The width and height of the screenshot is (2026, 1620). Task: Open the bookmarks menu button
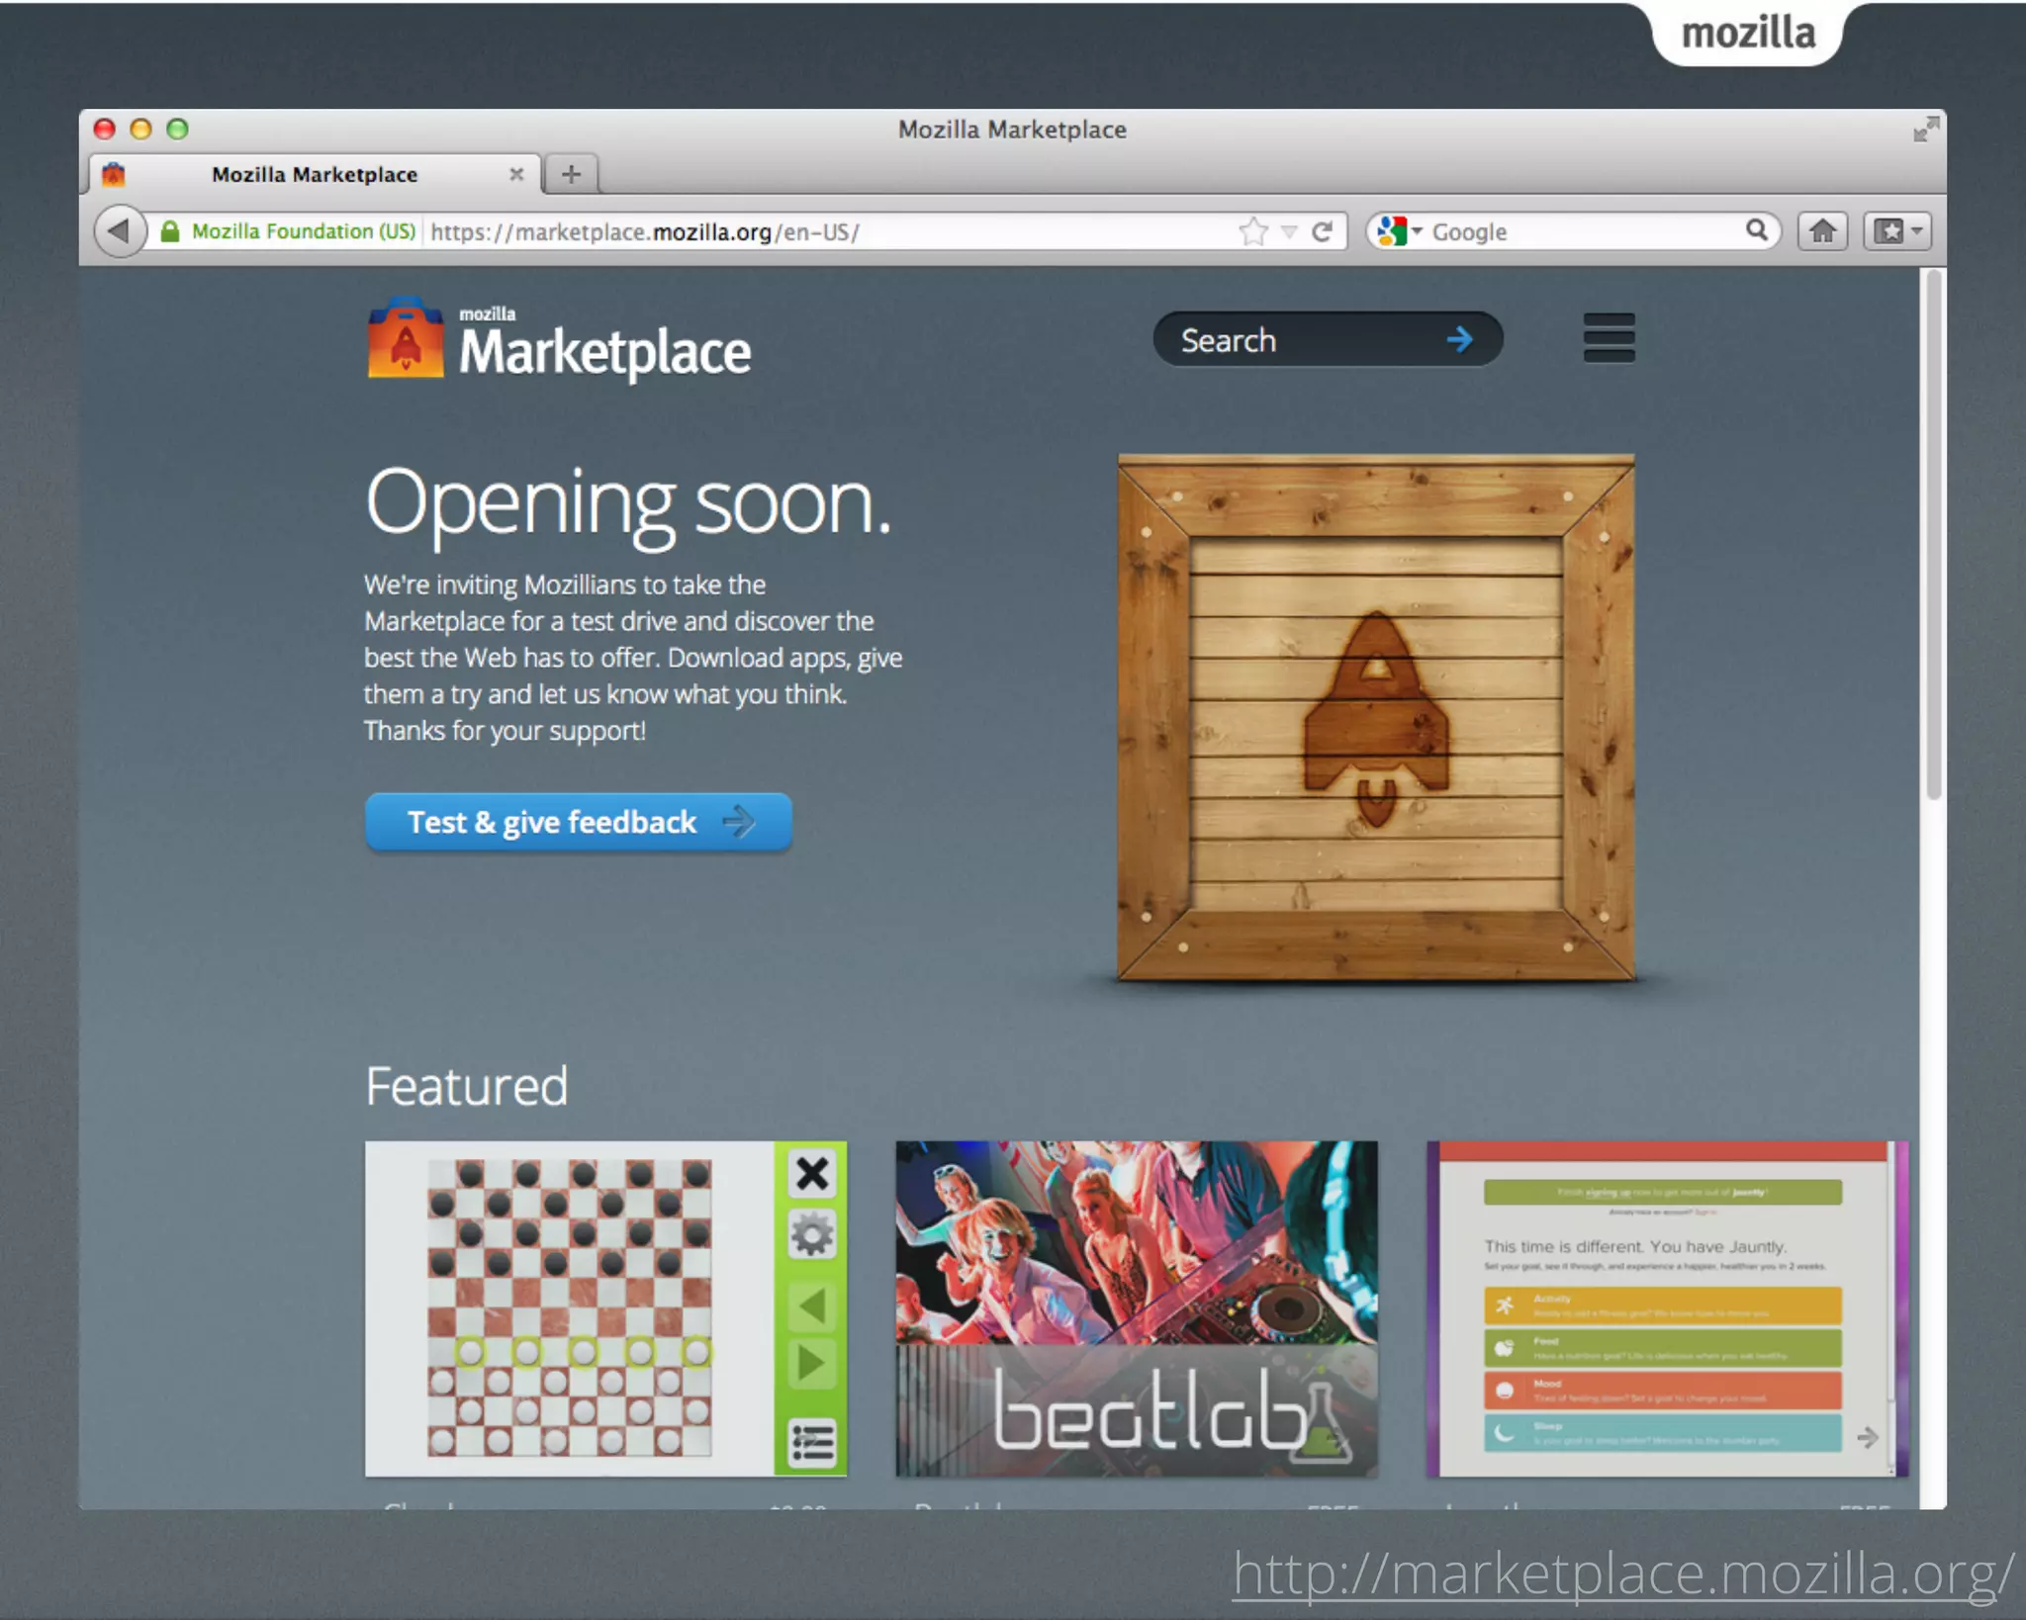1897,231
